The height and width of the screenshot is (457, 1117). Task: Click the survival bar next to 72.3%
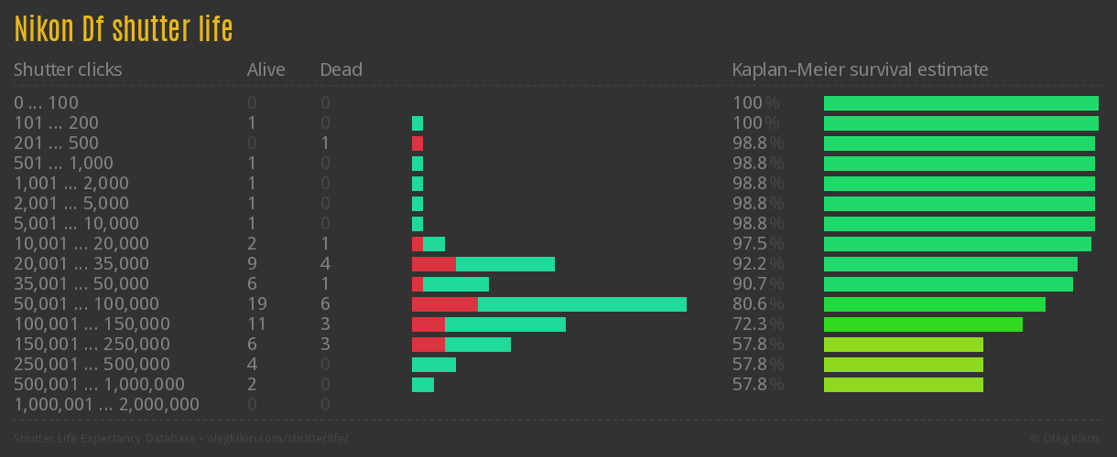pyautogui.click(x=923, y=324)
